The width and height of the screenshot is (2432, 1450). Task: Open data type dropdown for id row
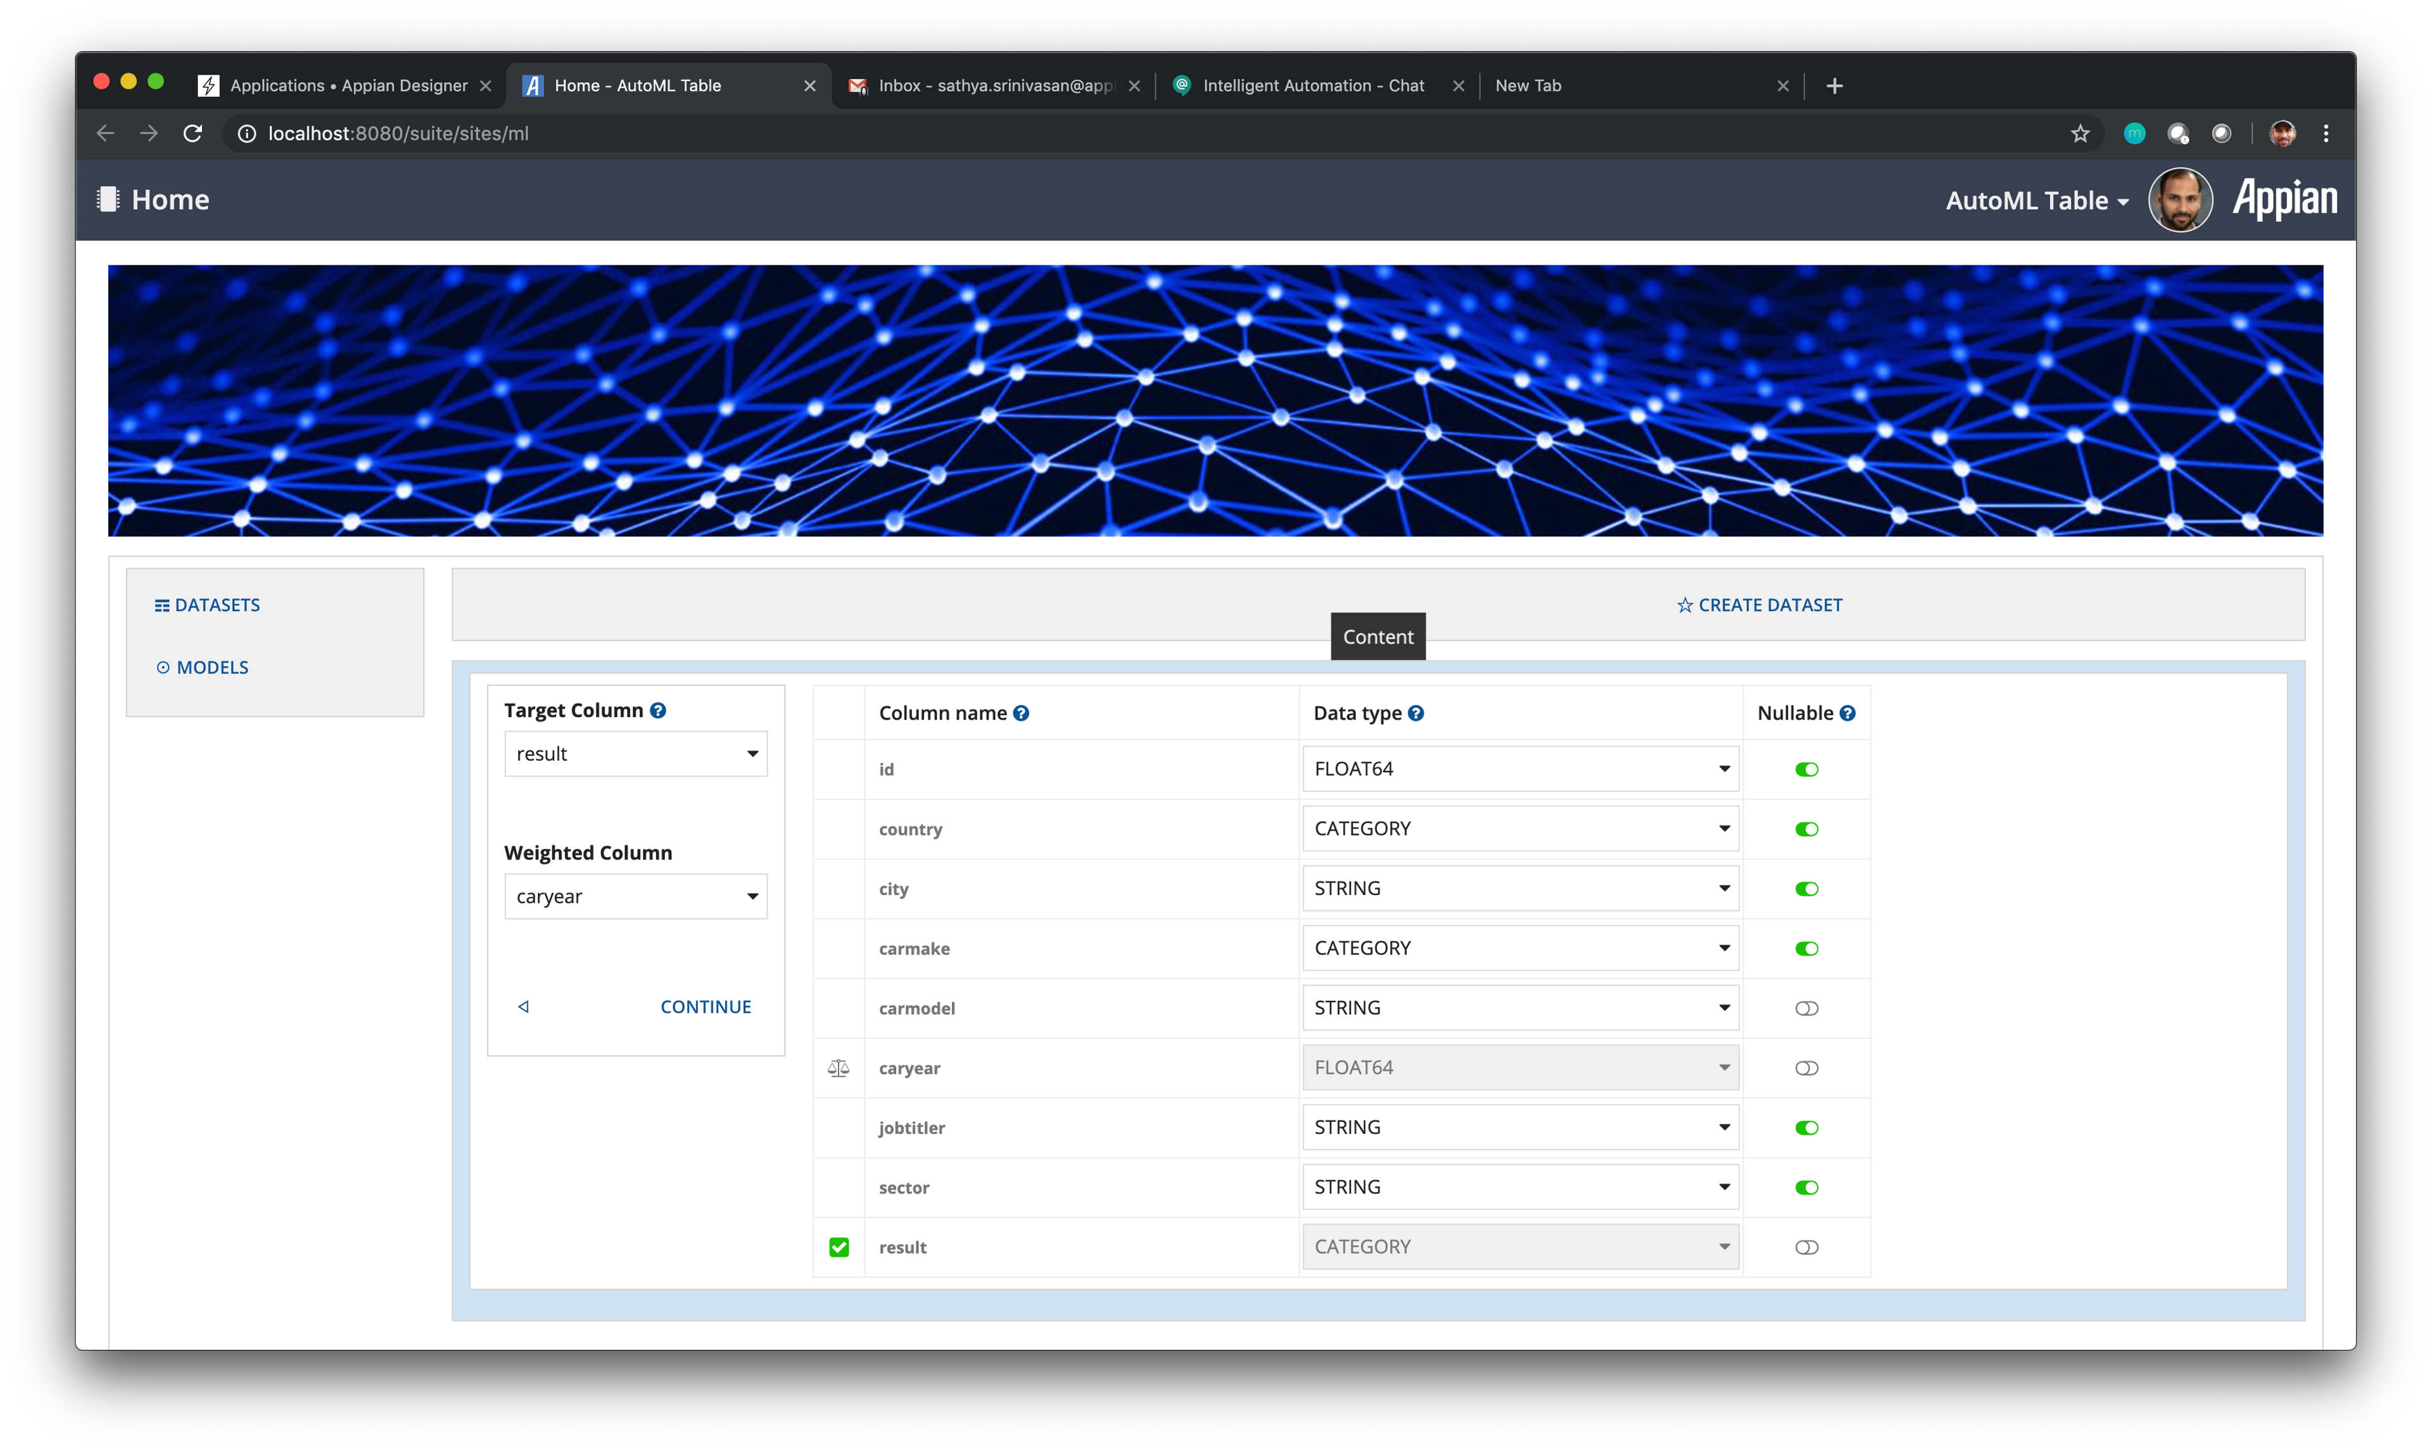pos(1520,769)
